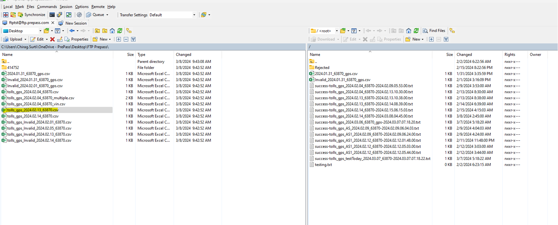The width and height of the screenshot is (558, 225).
Task: Click Find Files in the remote panel
Action: coord(434,31)
